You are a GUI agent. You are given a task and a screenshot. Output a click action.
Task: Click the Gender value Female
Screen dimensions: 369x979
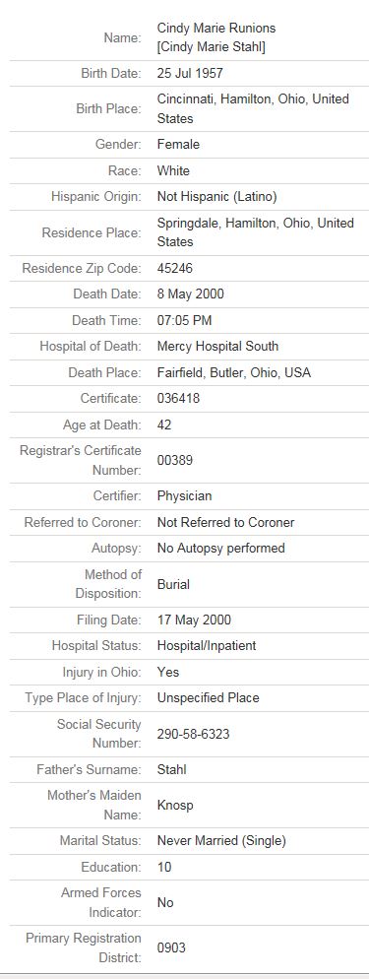click(x=178, y=144)
